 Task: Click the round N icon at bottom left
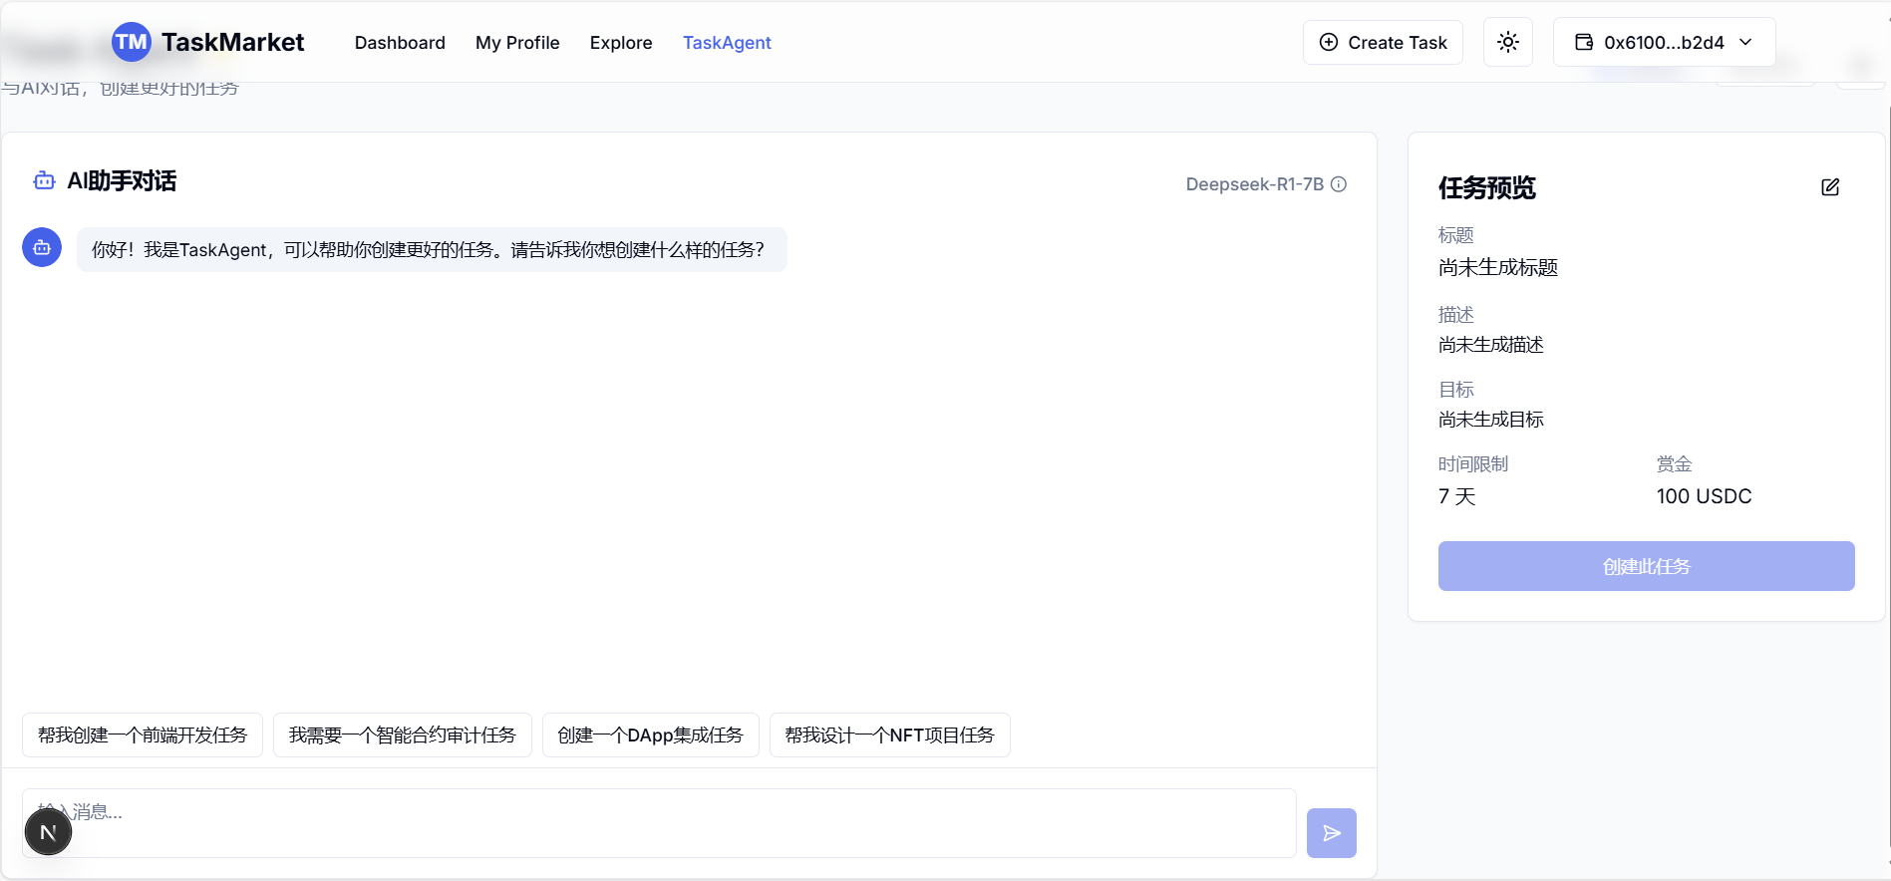coord(48,832)
